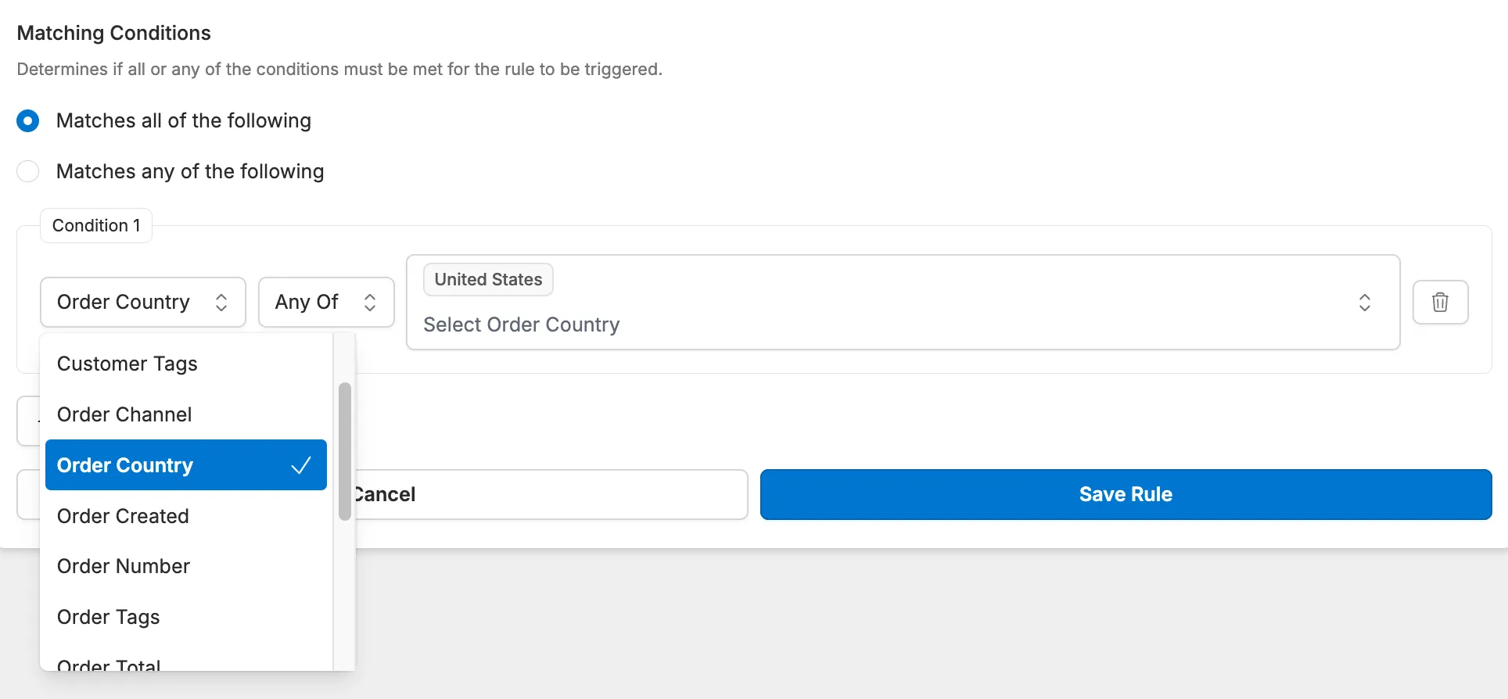Select 'Matches all of the following' radio
The height and width of the screenshot is (699, 1508).
click(28, 121)
